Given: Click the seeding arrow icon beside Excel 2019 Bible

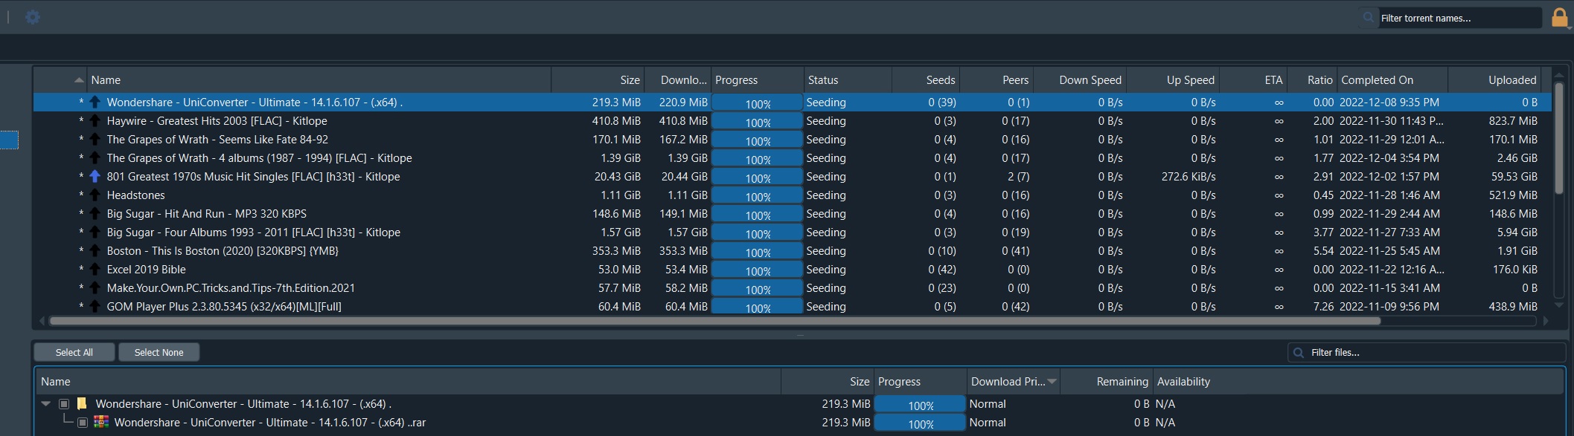Looking at the screenshot, I should click(95, 270).
